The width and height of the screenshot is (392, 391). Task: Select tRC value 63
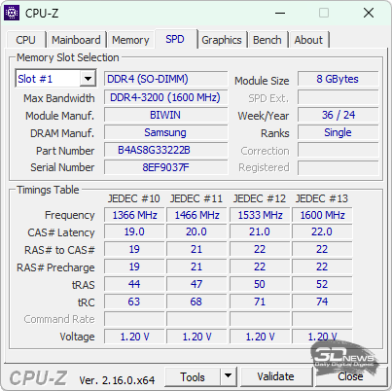(x=134, y=302)
